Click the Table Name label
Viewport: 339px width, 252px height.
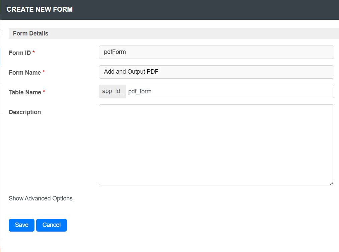(25, 92)
